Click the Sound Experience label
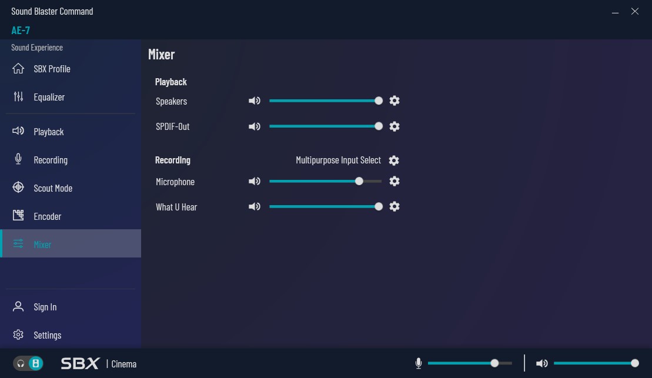The width and height of the screenshot is (652, 378). 37,48
